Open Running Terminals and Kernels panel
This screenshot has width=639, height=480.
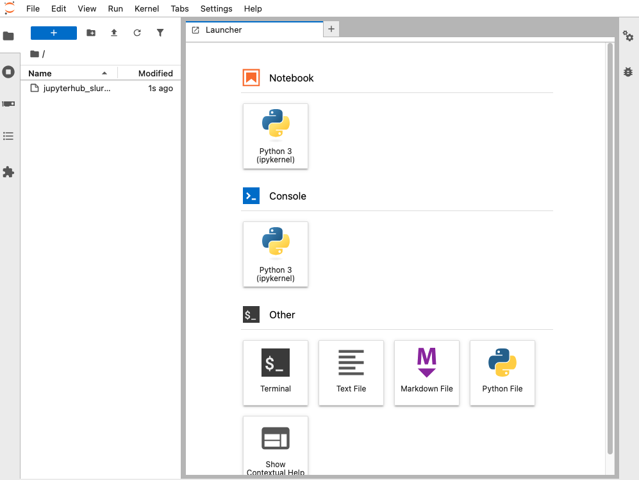8,73
